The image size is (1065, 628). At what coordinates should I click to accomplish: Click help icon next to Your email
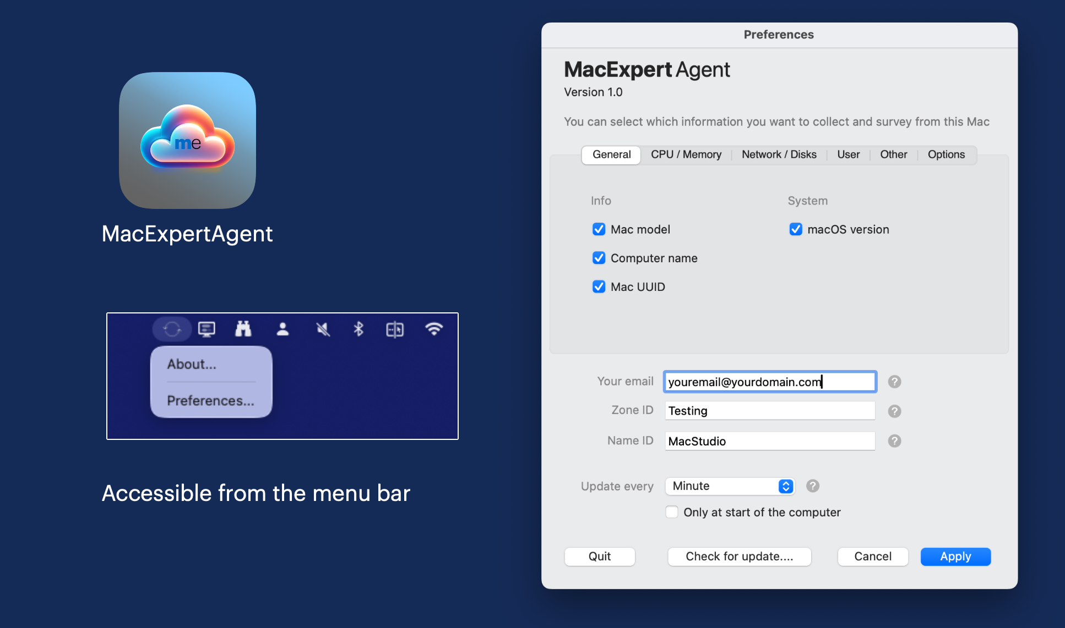(894, 382)
